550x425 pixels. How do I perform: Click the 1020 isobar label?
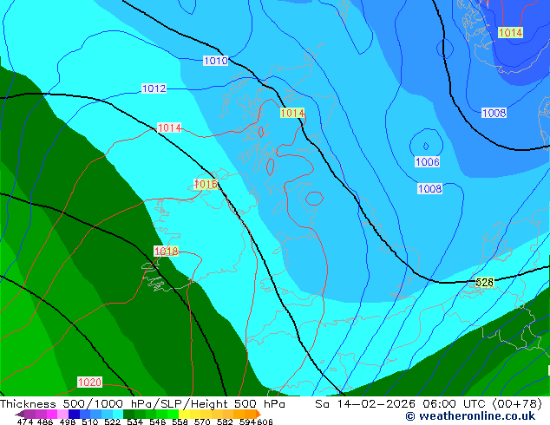point(89,382)
